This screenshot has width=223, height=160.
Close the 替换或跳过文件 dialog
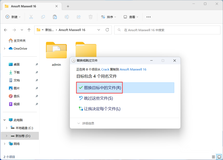coord(175,61)
